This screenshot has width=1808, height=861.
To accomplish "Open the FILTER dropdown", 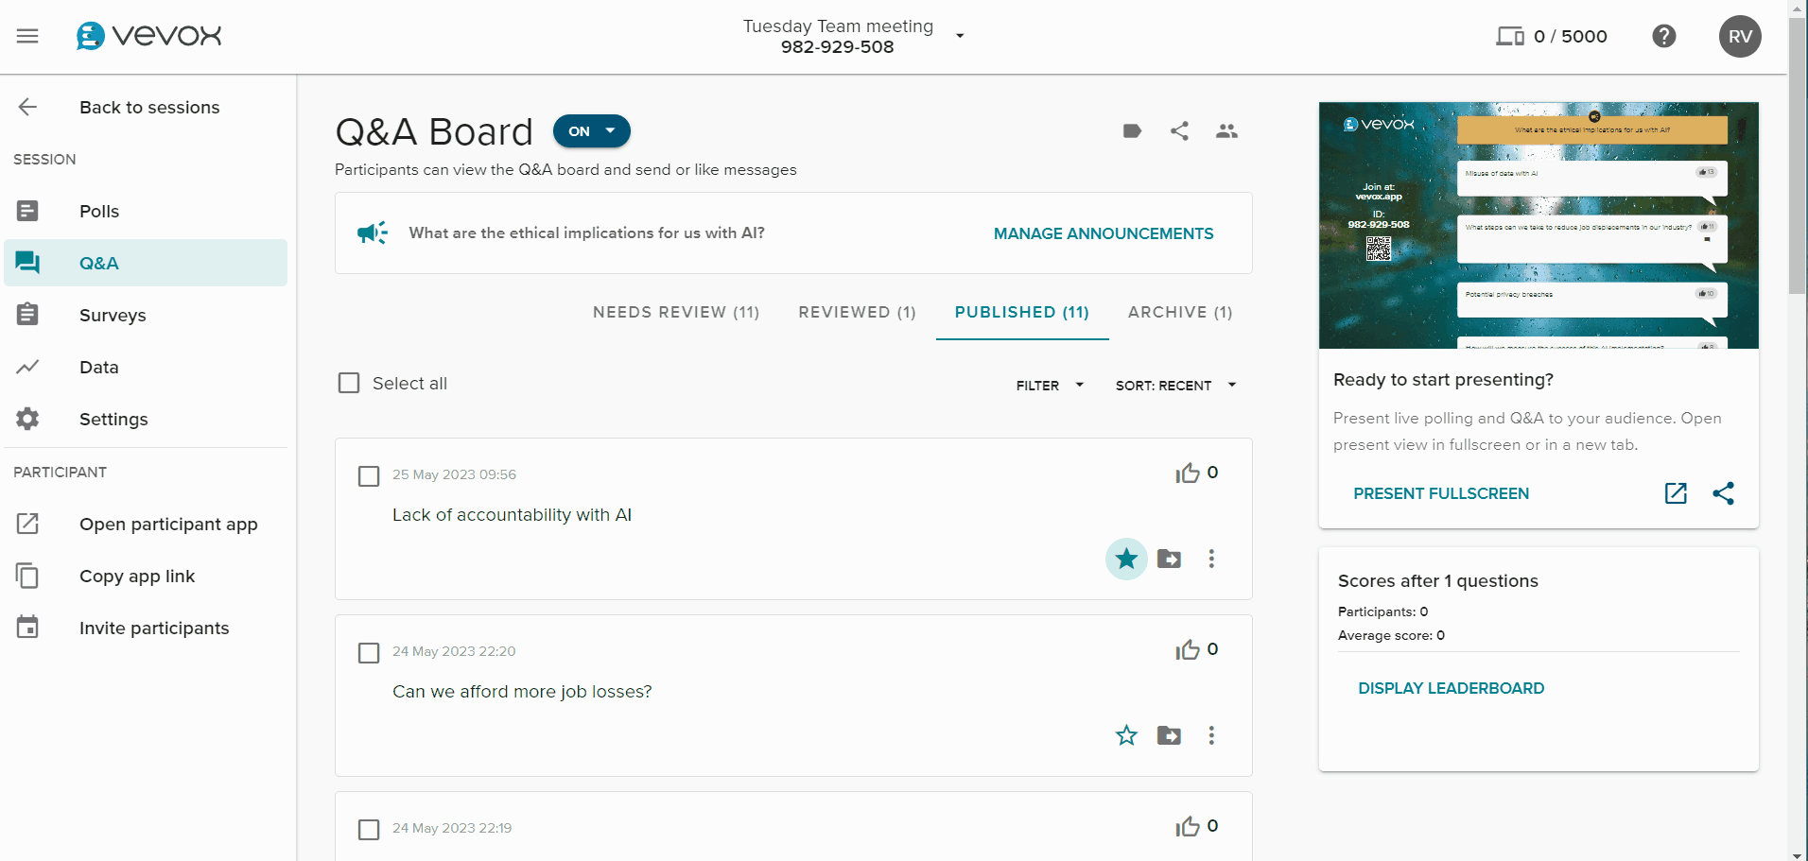I will coord(1050,386).
